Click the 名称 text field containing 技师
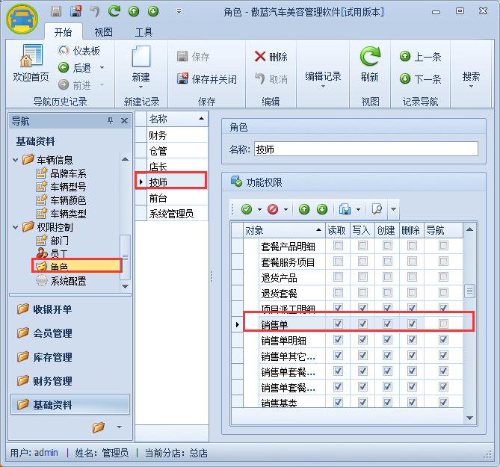Viewport: 500px width, 467px height. click(365, 149)
